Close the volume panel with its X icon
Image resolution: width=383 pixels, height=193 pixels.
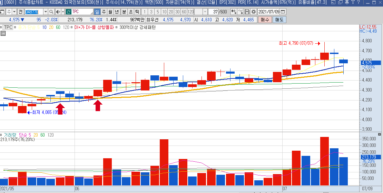click(x=379, y=134)
